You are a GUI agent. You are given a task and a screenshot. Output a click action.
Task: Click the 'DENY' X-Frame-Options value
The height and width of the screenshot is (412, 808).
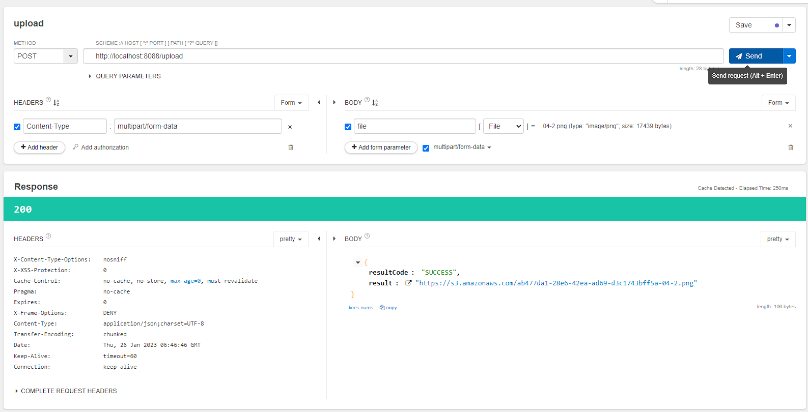(x=110, y=313)
